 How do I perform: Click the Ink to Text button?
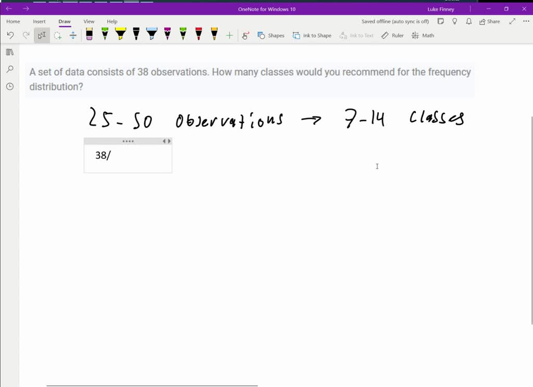point(356,35)
